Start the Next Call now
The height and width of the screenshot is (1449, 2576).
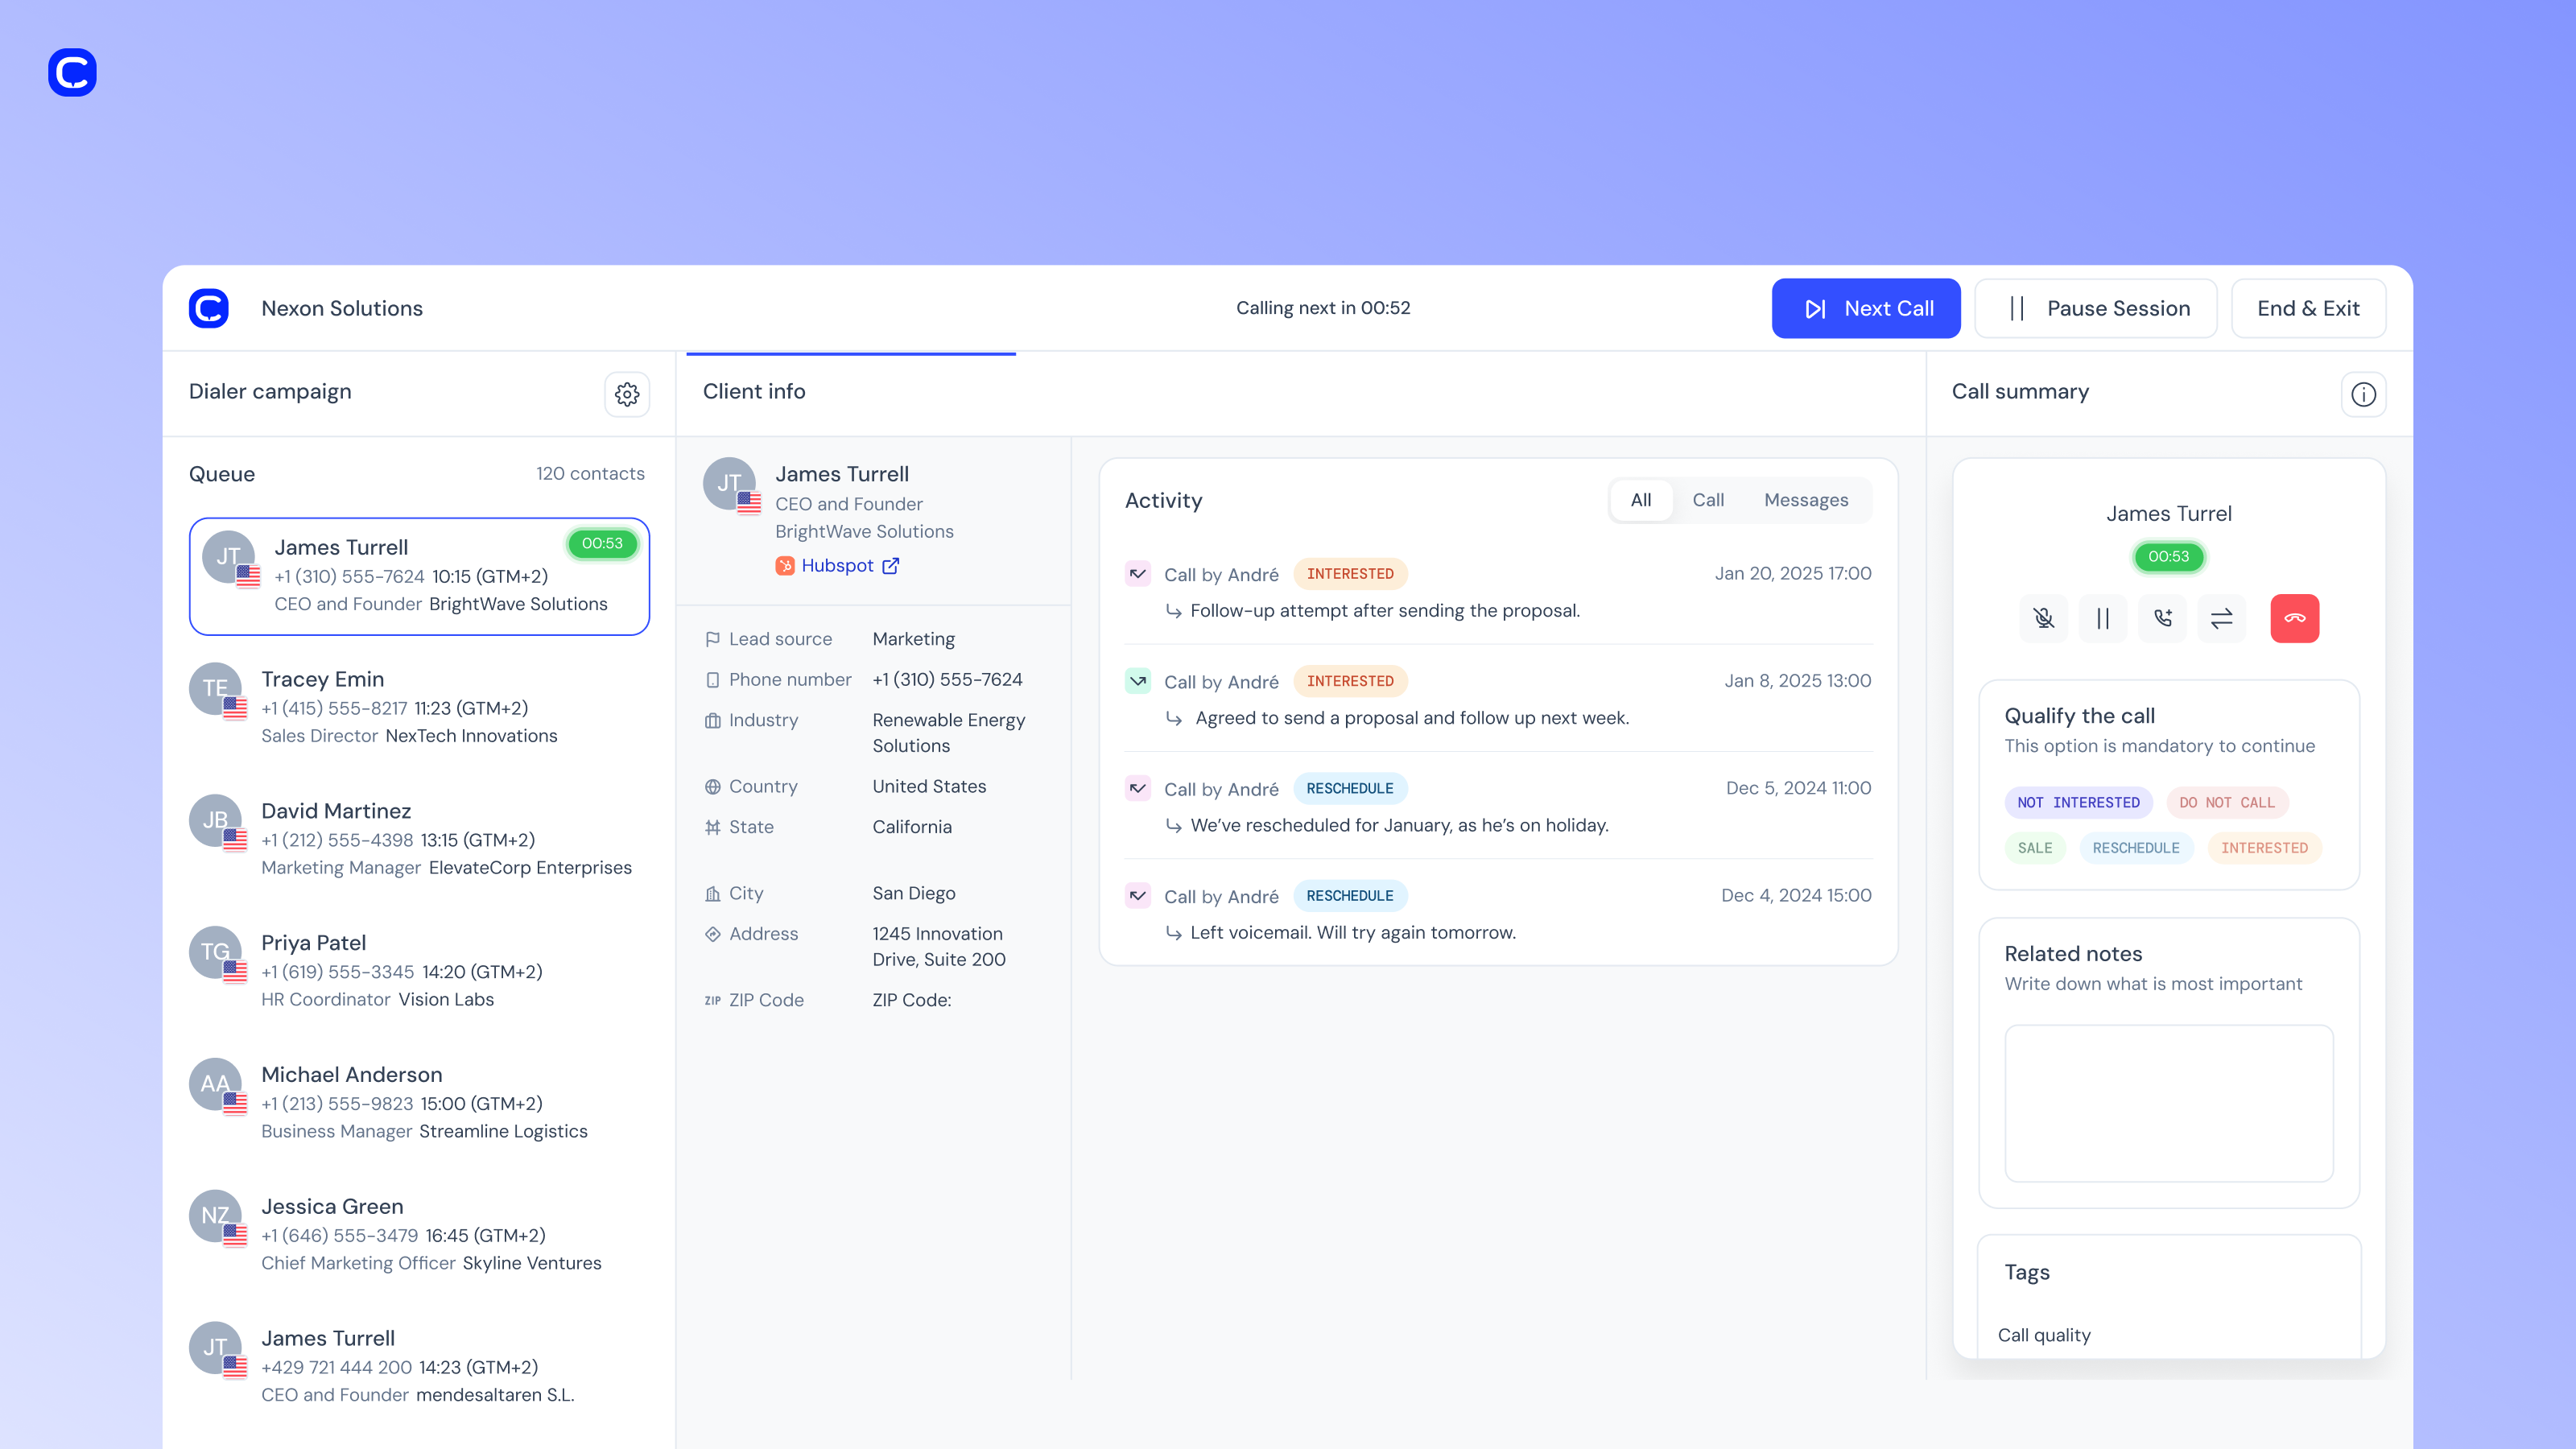point(1865,308)
